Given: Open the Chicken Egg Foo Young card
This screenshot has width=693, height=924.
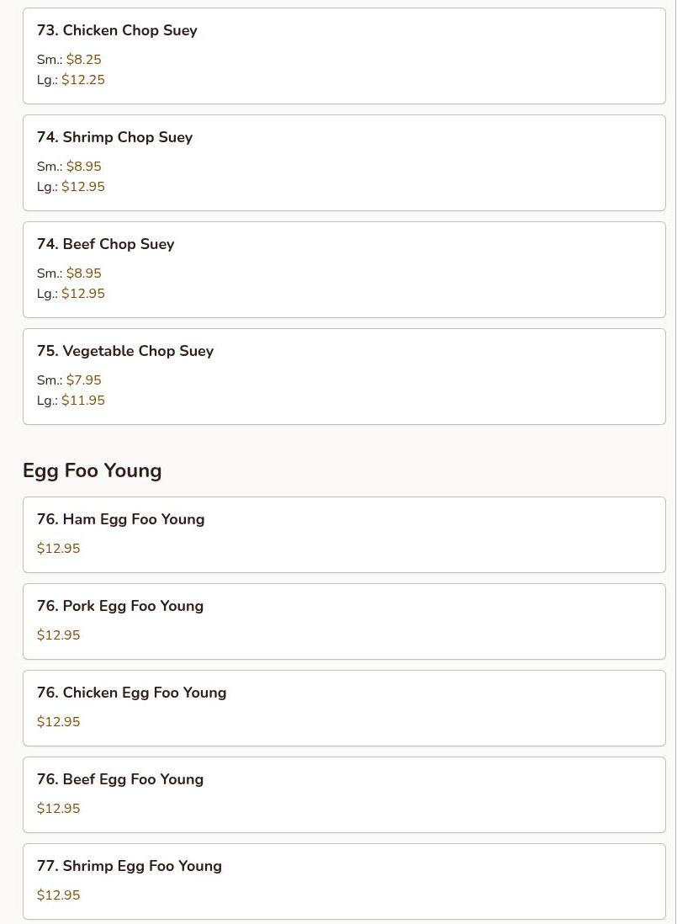Looking at the screenshot, I should coord(131,693).
